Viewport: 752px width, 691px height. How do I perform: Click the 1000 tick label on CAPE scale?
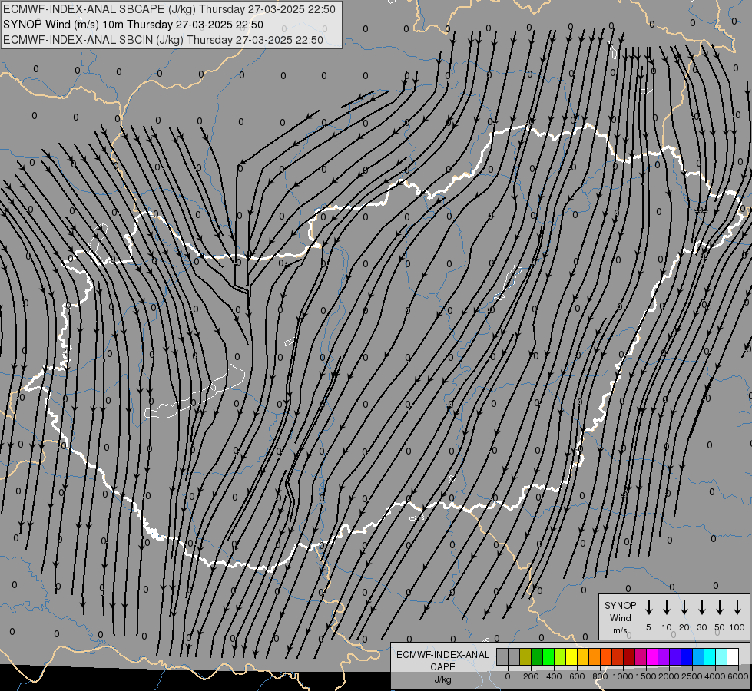(623, 676)
